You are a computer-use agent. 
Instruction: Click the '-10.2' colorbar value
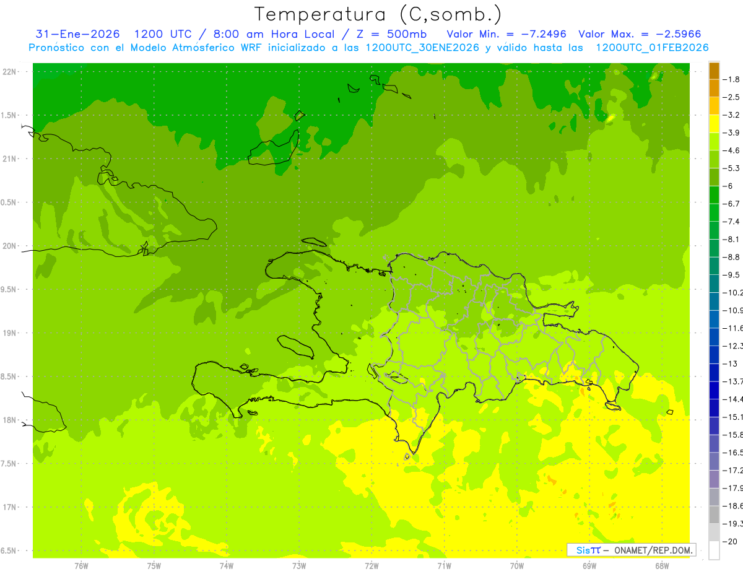coord(734,292)
